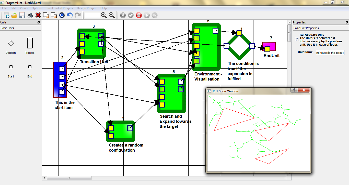Click the blue undo arrow
Screen dimensions: 349x185
click(69, 15)
